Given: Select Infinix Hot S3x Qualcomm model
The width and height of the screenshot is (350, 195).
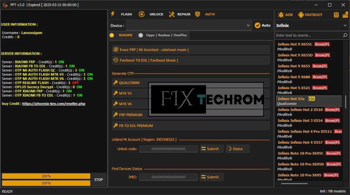Looking at the screenshot, I should [x=309, y=101].
